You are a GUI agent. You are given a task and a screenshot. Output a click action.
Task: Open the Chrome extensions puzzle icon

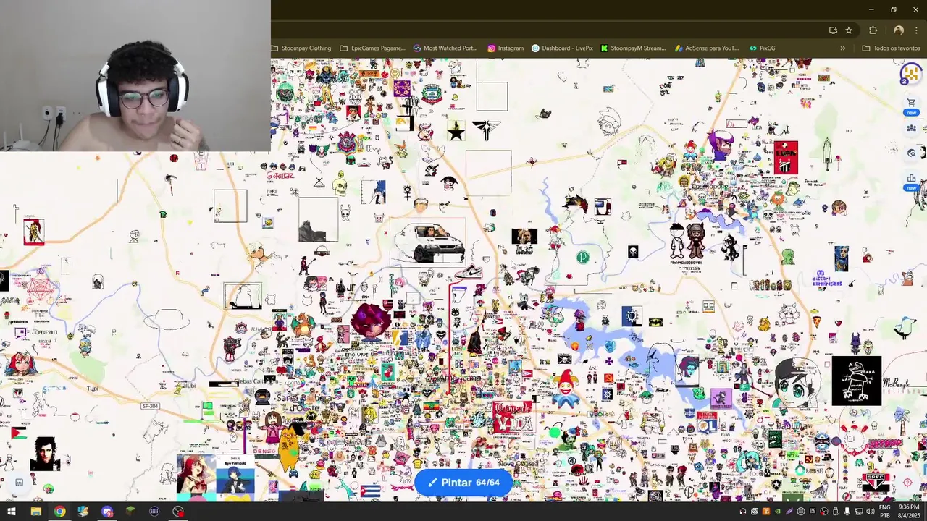pyautogui.click(x=873, y=30)
